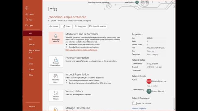Click the Compress Media button

pyautogui.click(x=56, y=38)
